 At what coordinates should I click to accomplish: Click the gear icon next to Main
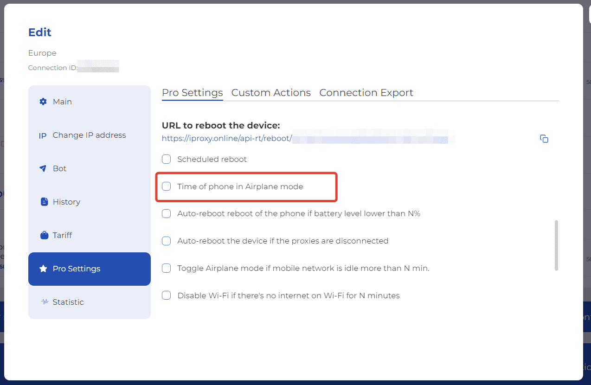coord(43,102)
